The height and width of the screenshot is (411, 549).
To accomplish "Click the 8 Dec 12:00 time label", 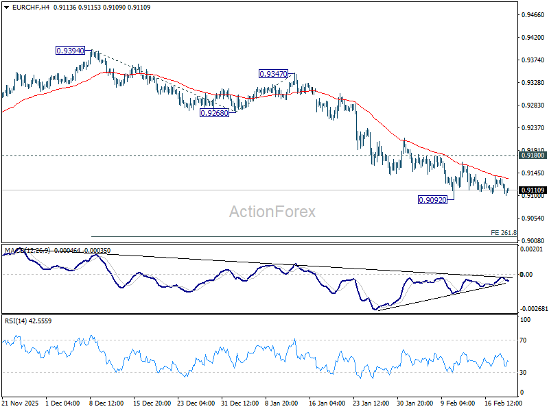I will point(106,403).
